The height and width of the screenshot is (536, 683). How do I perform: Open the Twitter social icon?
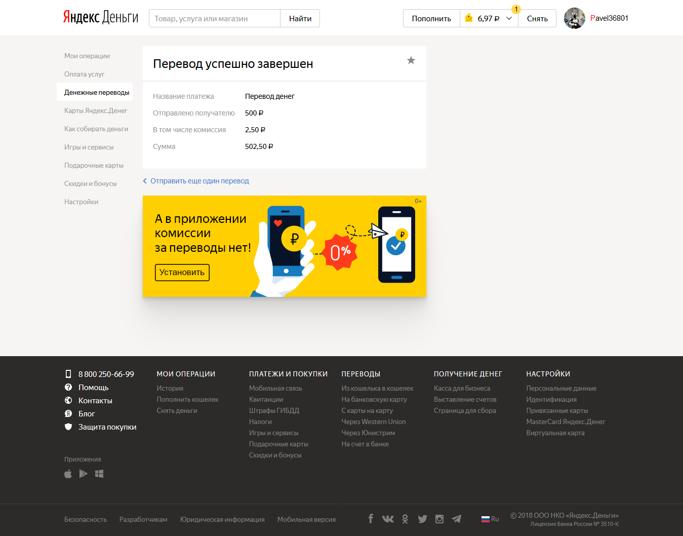pos(422,519)
